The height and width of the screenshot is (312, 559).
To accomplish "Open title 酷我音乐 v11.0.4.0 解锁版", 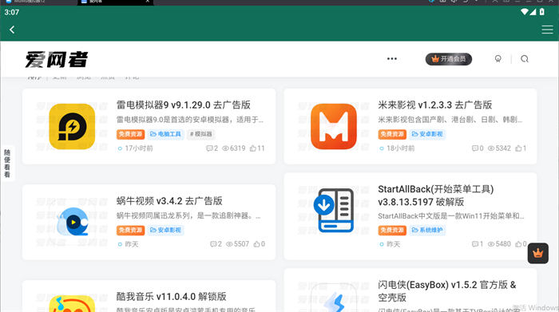I will pyautogui.click(x=171, y=297).
